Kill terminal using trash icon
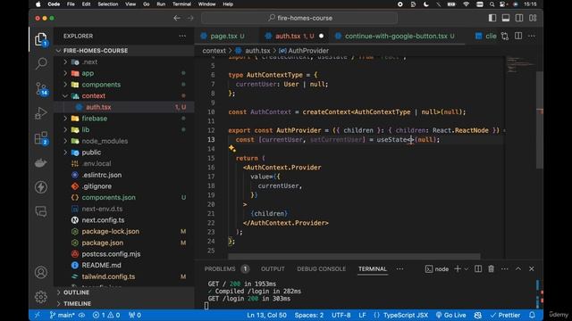The height and width of the screenshot is (321, 572). click(x=491, y=269)
